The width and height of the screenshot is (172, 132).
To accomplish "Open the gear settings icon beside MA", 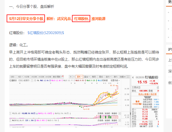I will 35,81.
